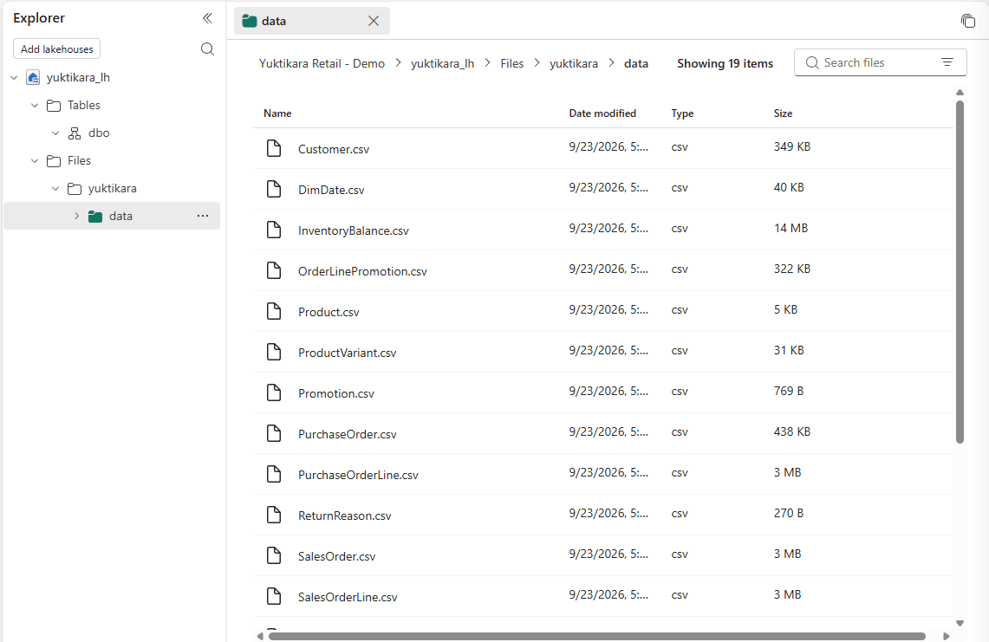Screen dimensions: 989x642
Task: Sort by the Size column header
Action: pyautogui.click(x=784, y=113)
